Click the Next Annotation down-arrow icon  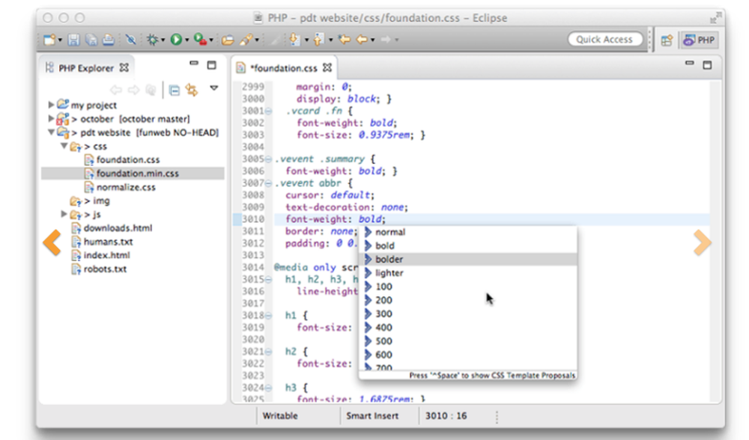[294, 40]
